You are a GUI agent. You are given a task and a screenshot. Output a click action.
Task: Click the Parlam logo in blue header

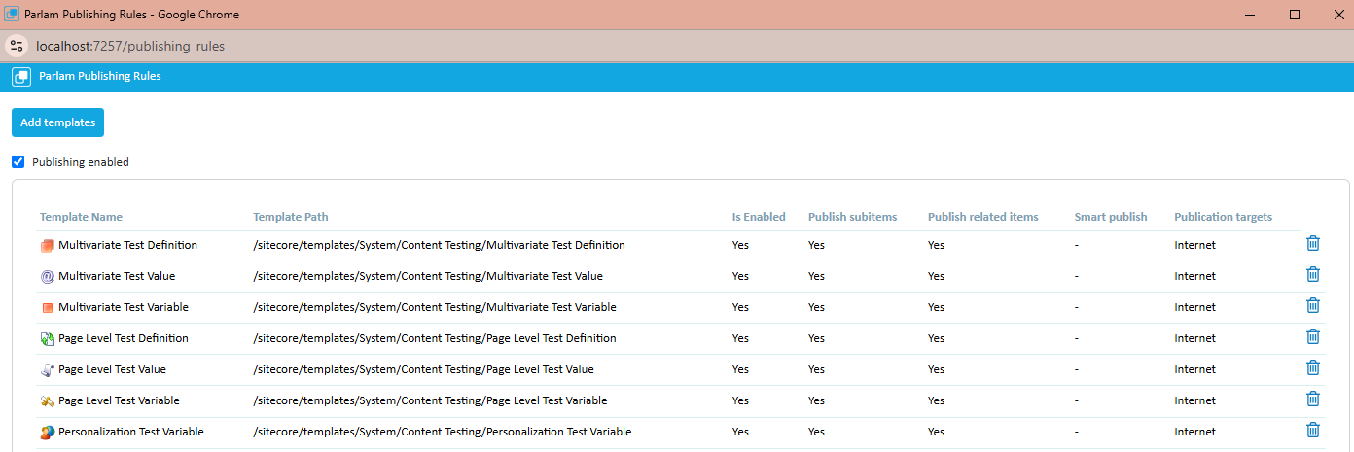[20, 77]
